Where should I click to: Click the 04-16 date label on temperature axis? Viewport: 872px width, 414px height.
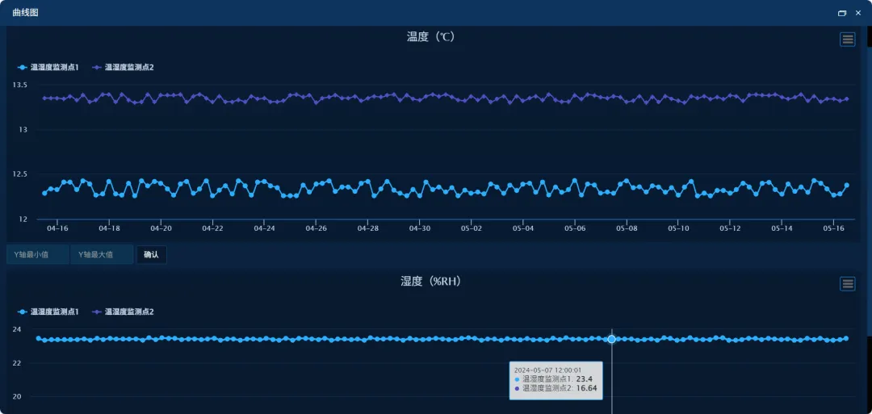(57, 228)
